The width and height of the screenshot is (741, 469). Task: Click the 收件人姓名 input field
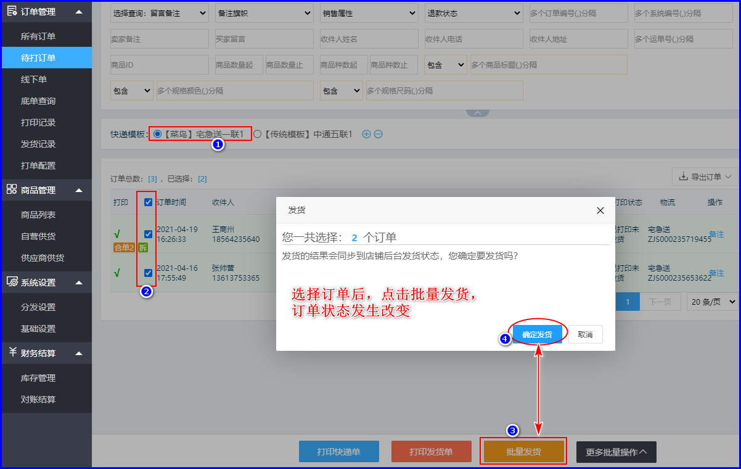pyautogui.click(x=369, y=39)
